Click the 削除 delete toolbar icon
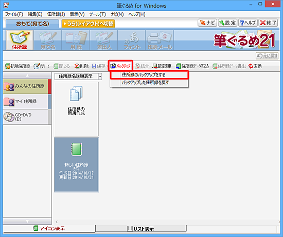 [x=82, y=66]
